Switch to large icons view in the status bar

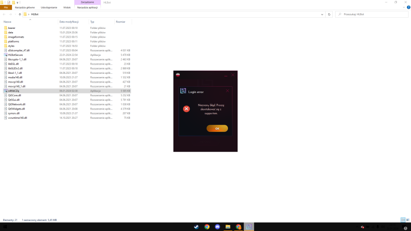[x=408, y=220]
